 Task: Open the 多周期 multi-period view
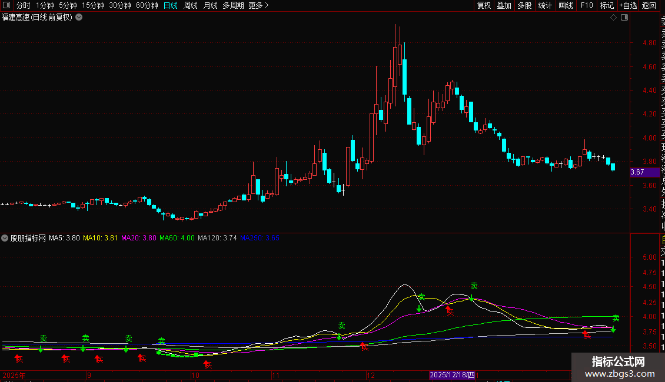pos(233,5)
